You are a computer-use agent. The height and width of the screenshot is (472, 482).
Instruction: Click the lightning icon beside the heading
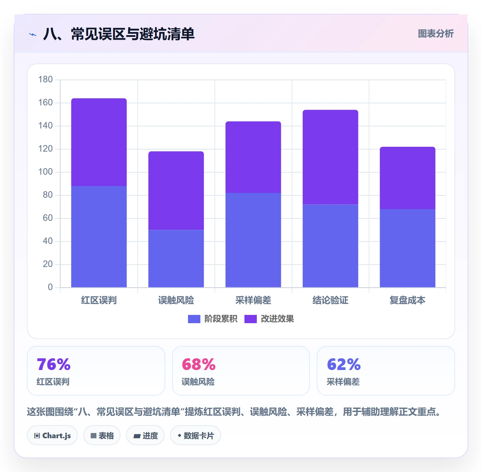(33, 34)
